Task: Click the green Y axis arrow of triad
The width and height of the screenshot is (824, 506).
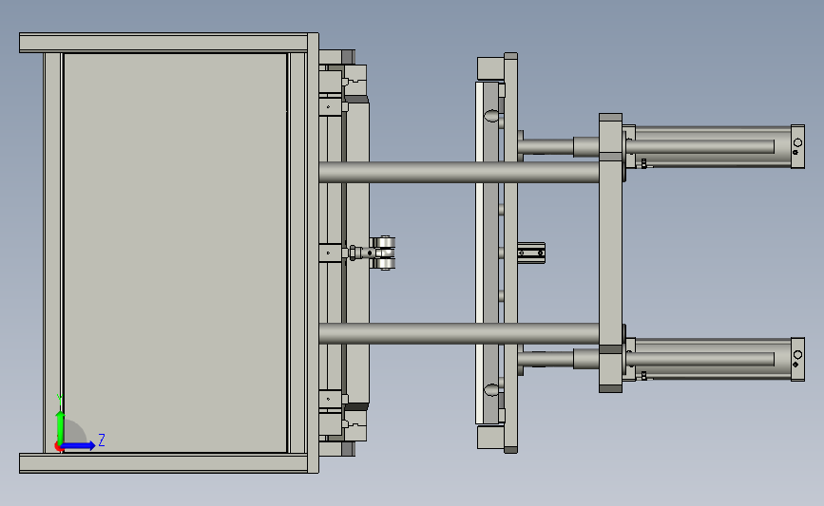Action: 61,428
